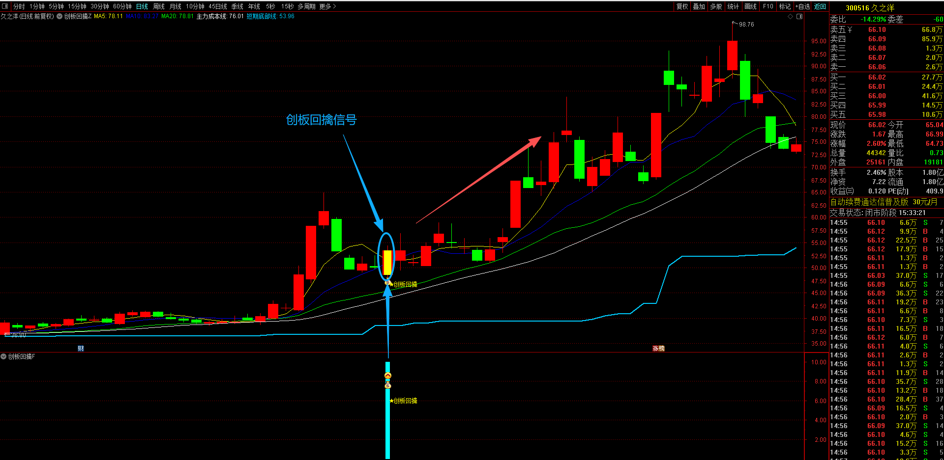The image size is (944, 460).
Task: Switch to the 5秒 period tab
Action: tap(271, 6)
